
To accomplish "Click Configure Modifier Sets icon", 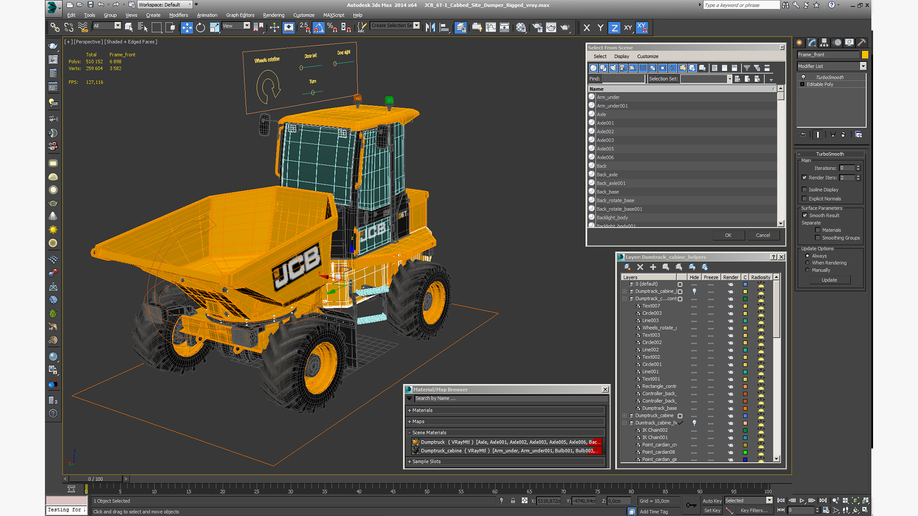I will (x=859, y=135).
